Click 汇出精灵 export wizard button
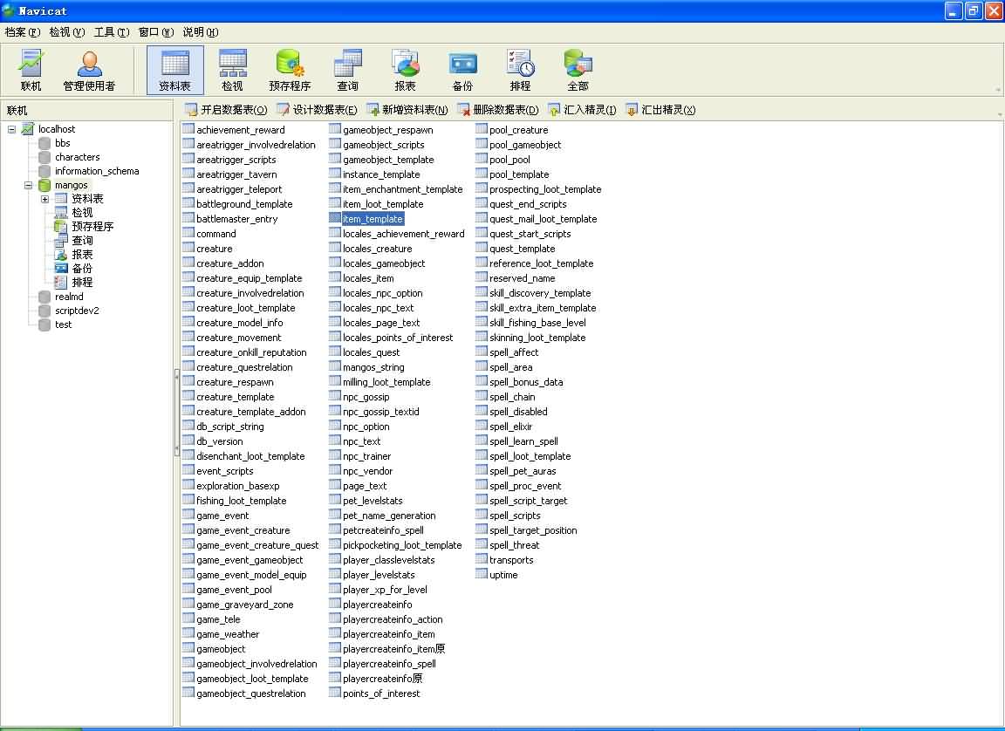 click(660, 110)
